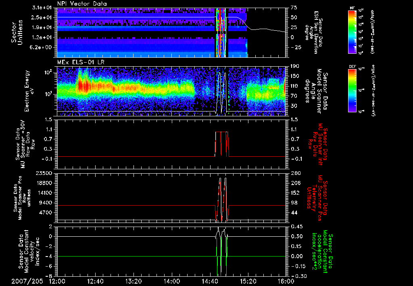Click the "NF" color bar title

(352, 8)
